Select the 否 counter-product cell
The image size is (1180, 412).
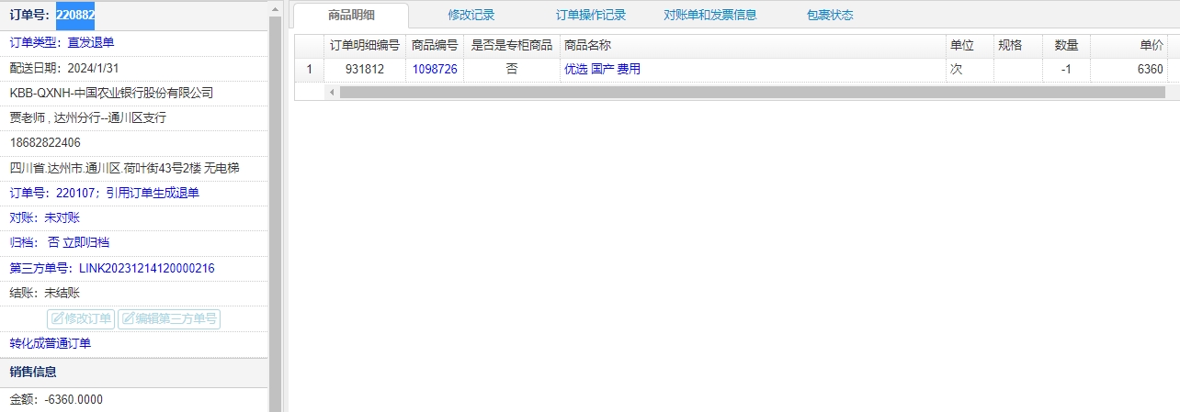pos(512,69)
